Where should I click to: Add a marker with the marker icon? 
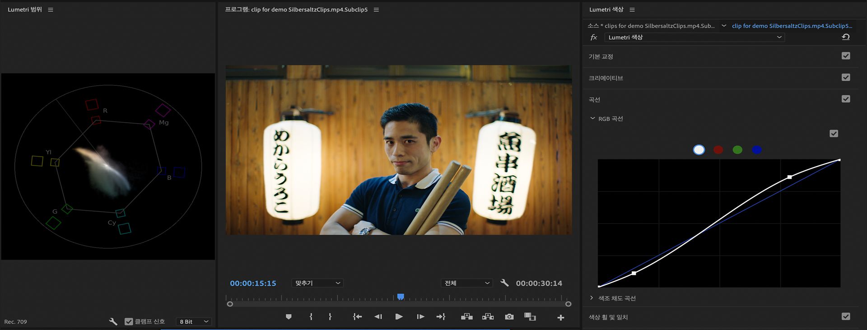pyautogui.click(x=289, y=317)
